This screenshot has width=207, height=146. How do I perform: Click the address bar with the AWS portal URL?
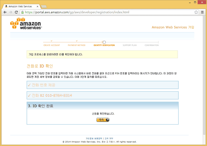[x=108, y=12]
